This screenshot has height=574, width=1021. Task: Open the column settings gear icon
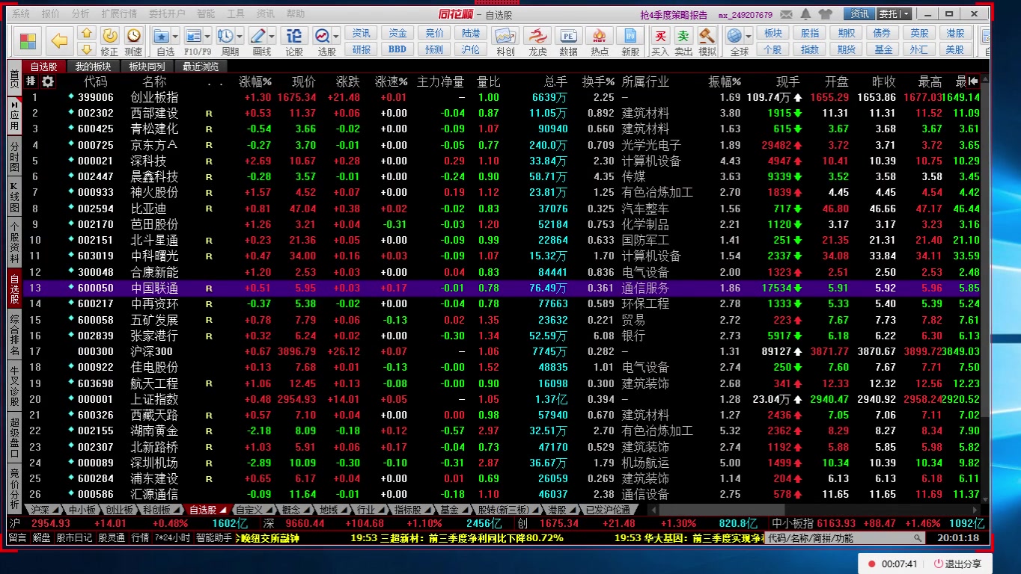point(48,81)
